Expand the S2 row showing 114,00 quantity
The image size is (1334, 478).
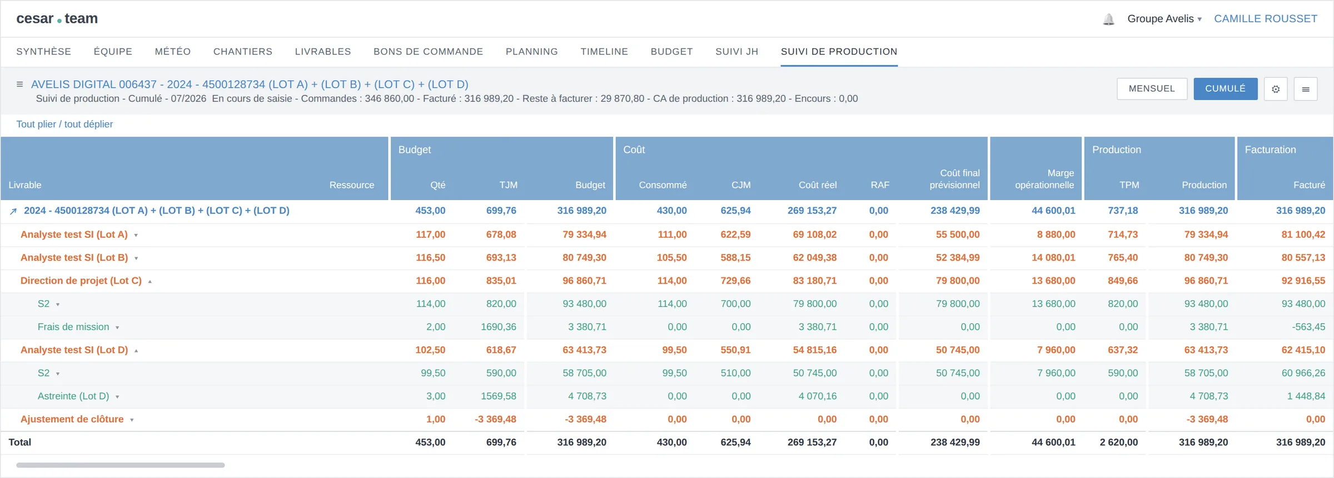coord(58,305)
